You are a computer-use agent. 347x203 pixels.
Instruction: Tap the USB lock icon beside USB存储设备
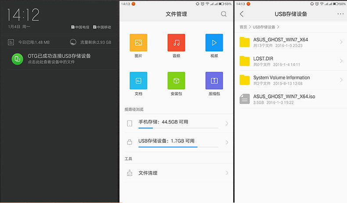pos(130,142)
